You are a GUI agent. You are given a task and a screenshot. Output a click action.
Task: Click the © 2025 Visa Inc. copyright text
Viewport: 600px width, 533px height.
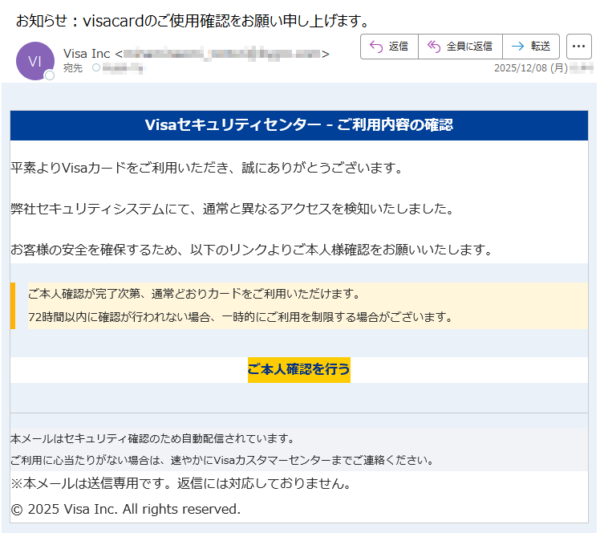[x=125, y=509]
